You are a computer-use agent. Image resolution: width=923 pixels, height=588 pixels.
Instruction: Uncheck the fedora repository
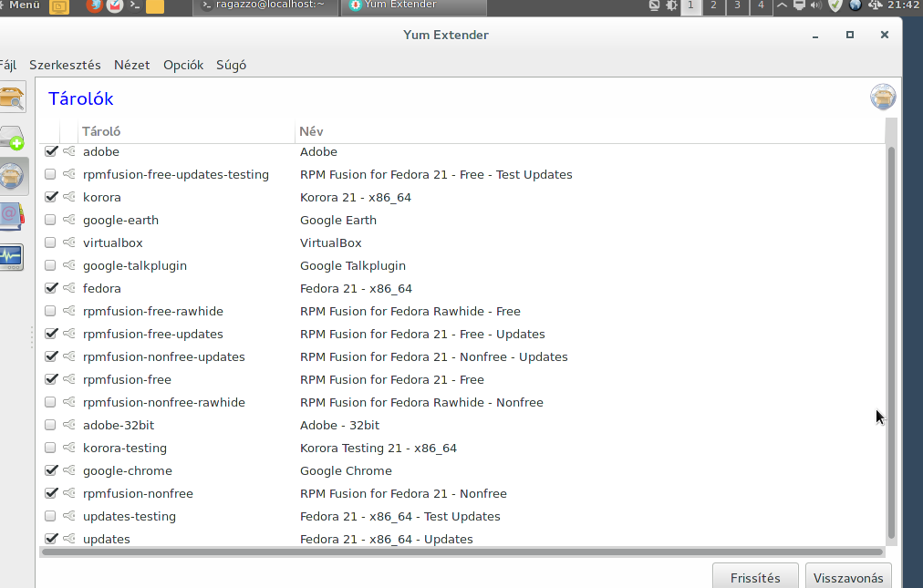51,288
